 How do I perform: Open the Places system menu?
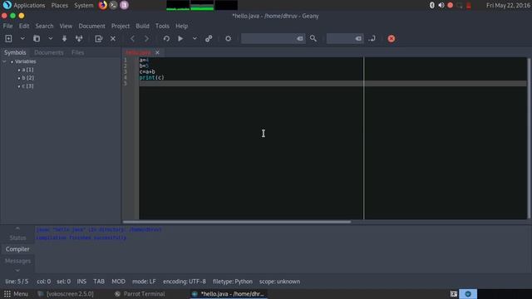click(60, 6)
